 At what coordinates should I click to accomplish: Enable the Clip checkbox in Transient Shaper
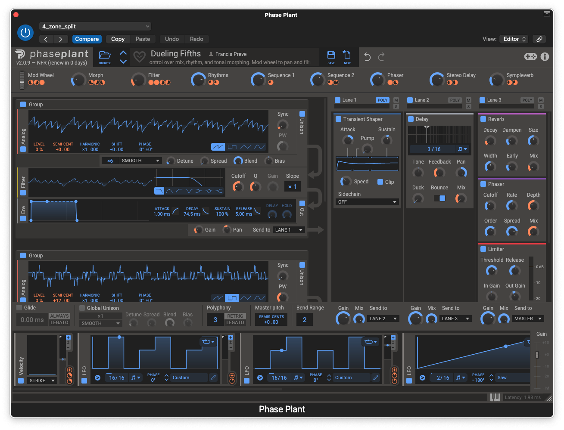point(380,182)
